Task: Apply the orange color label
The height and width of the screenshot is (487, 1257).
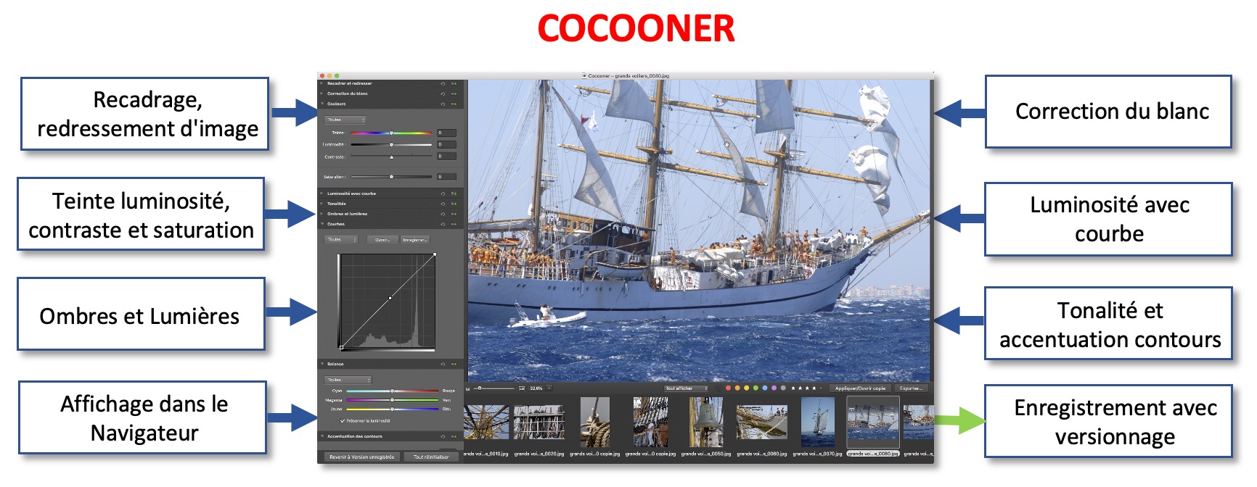Action: click(x=737, y=388)
